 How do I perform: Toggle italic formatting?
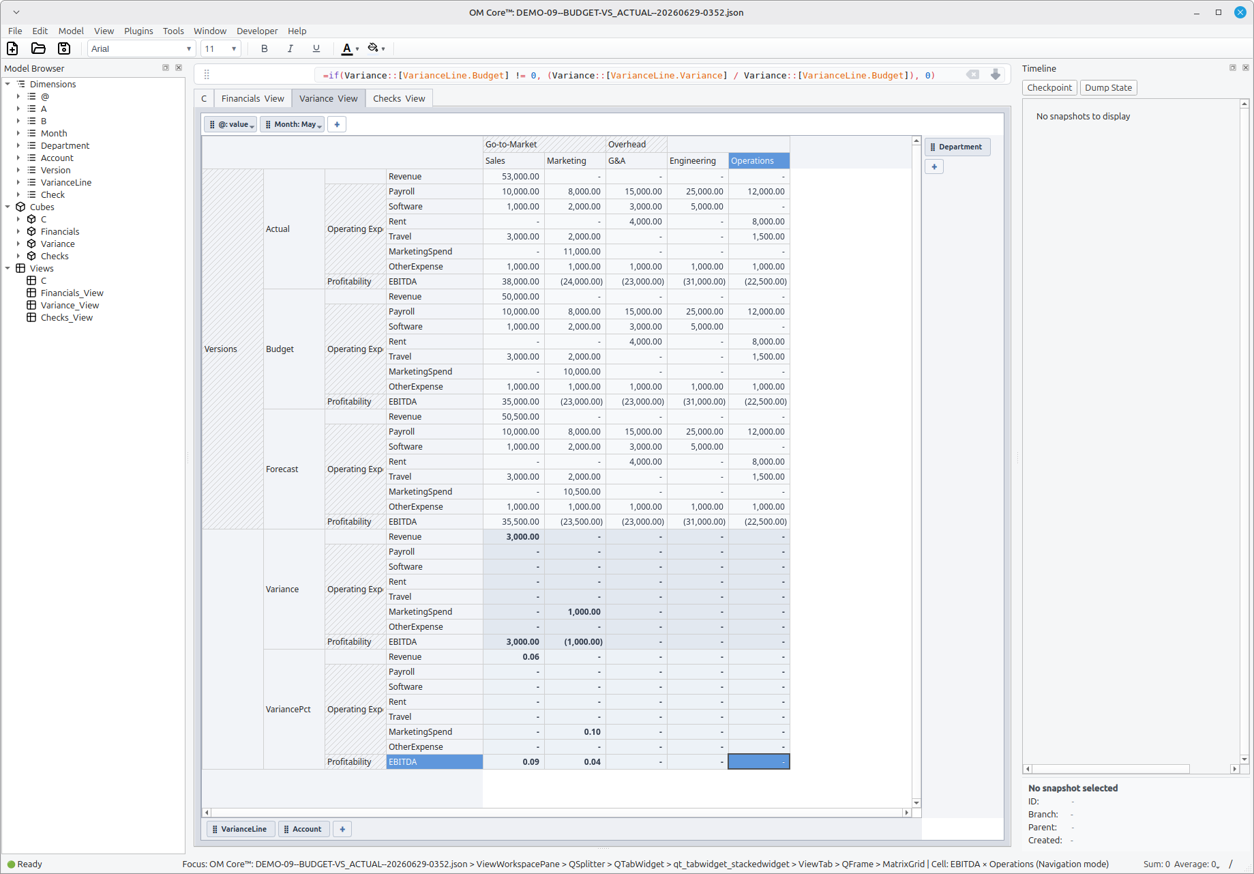(290, 48)
